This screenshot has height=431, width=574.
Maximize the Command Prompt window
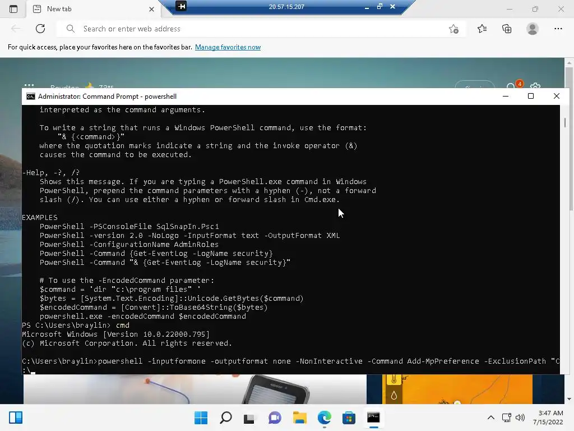[x=530, y=96]
